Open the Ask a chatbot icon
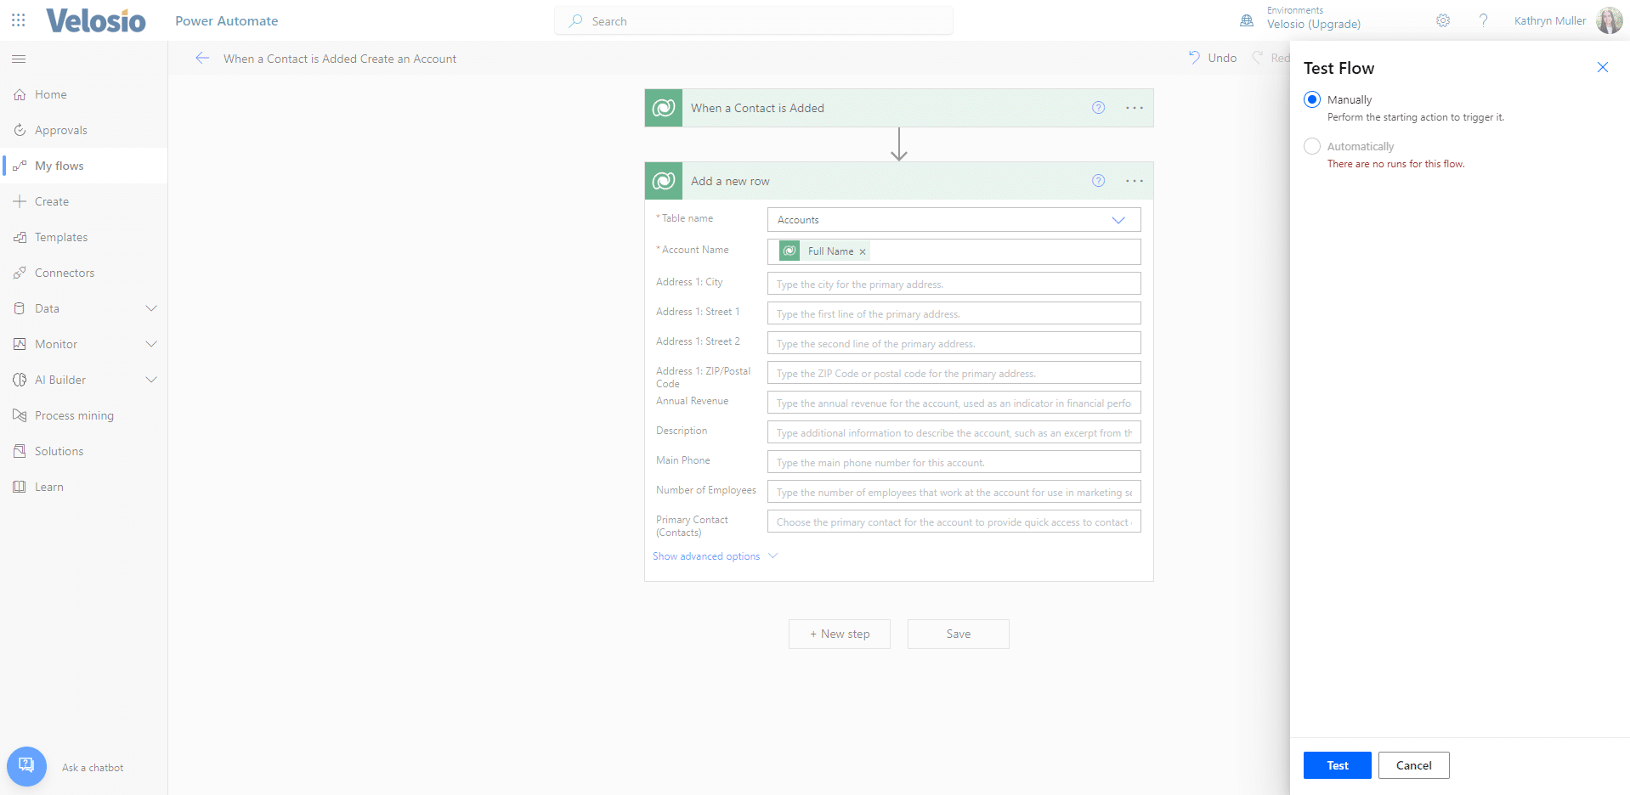Screen dimensions: 1630x795 pos(26,766)
